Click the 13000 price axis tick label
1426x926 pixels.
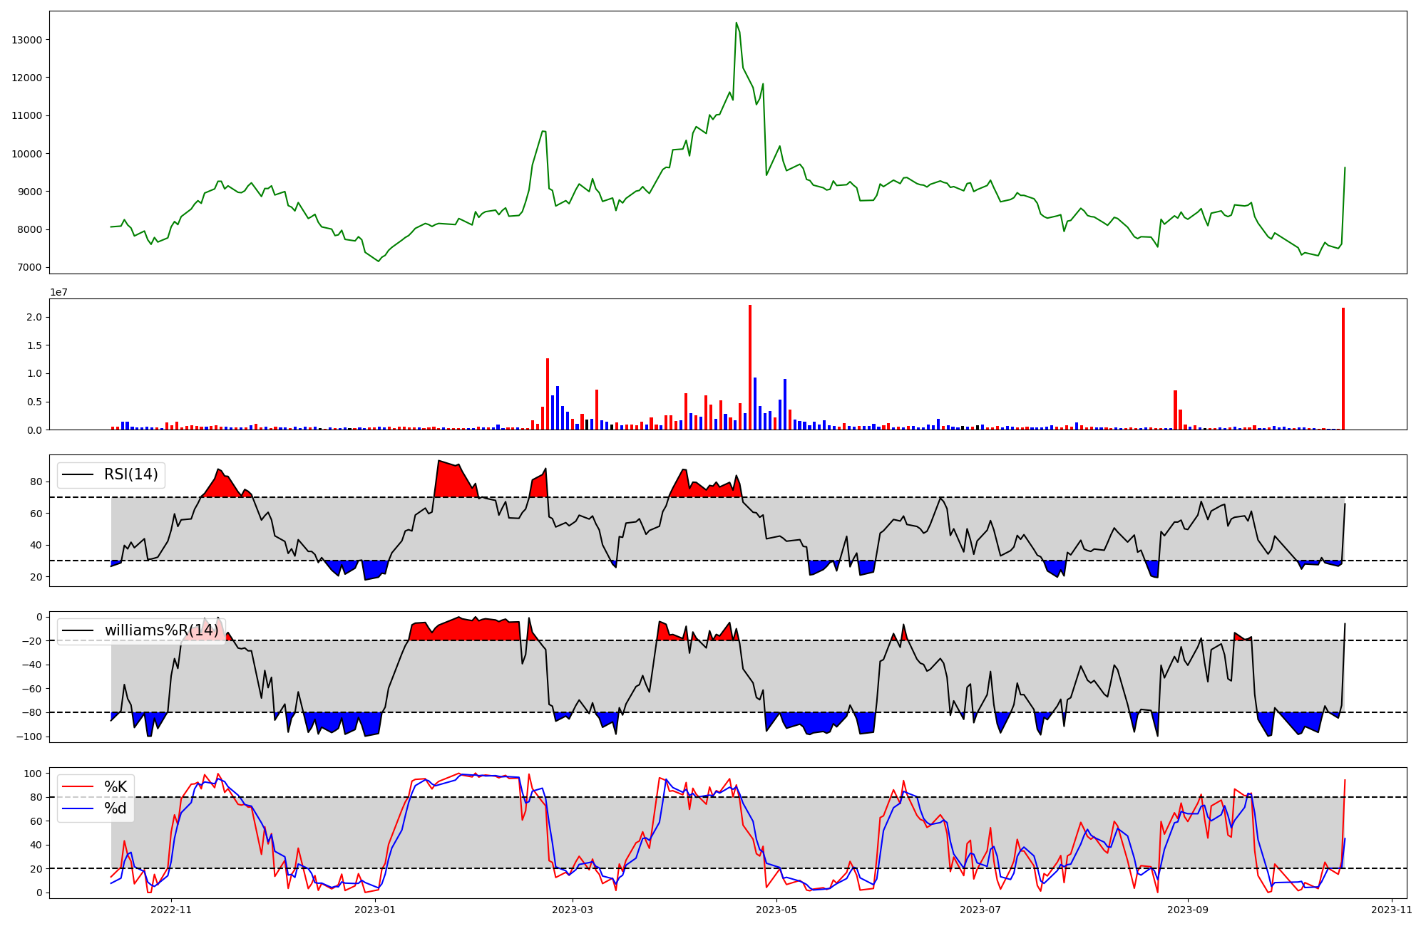click(27, 40)
